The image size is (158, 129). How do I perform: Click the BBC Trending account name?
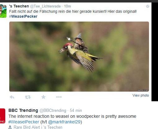coord(23,110)
